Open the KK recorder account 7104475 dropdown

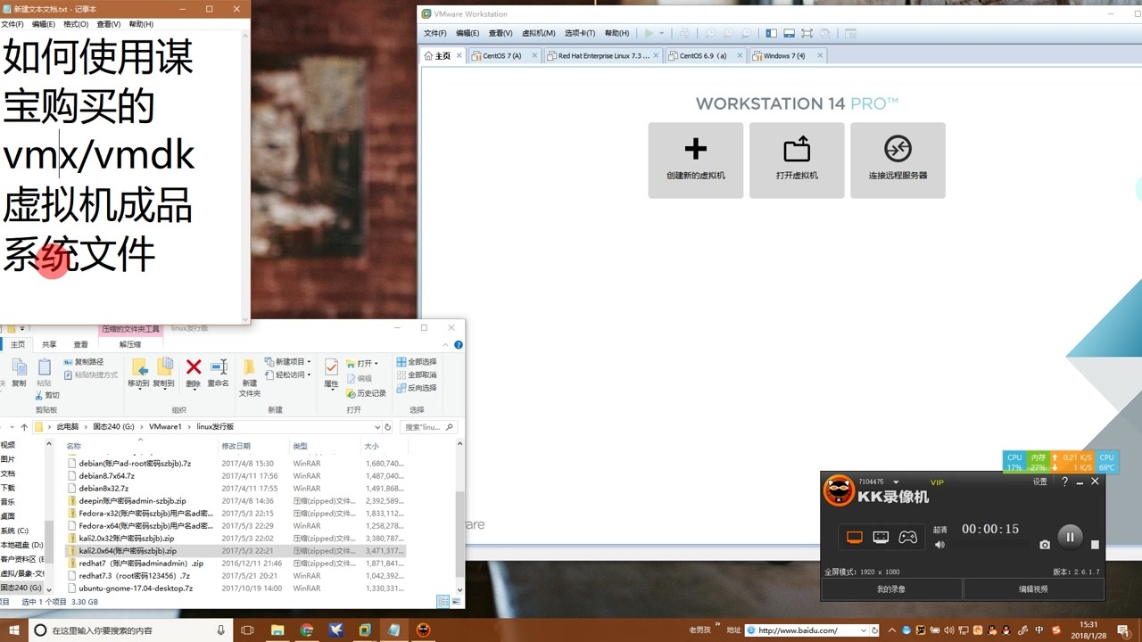pos(896,482)
